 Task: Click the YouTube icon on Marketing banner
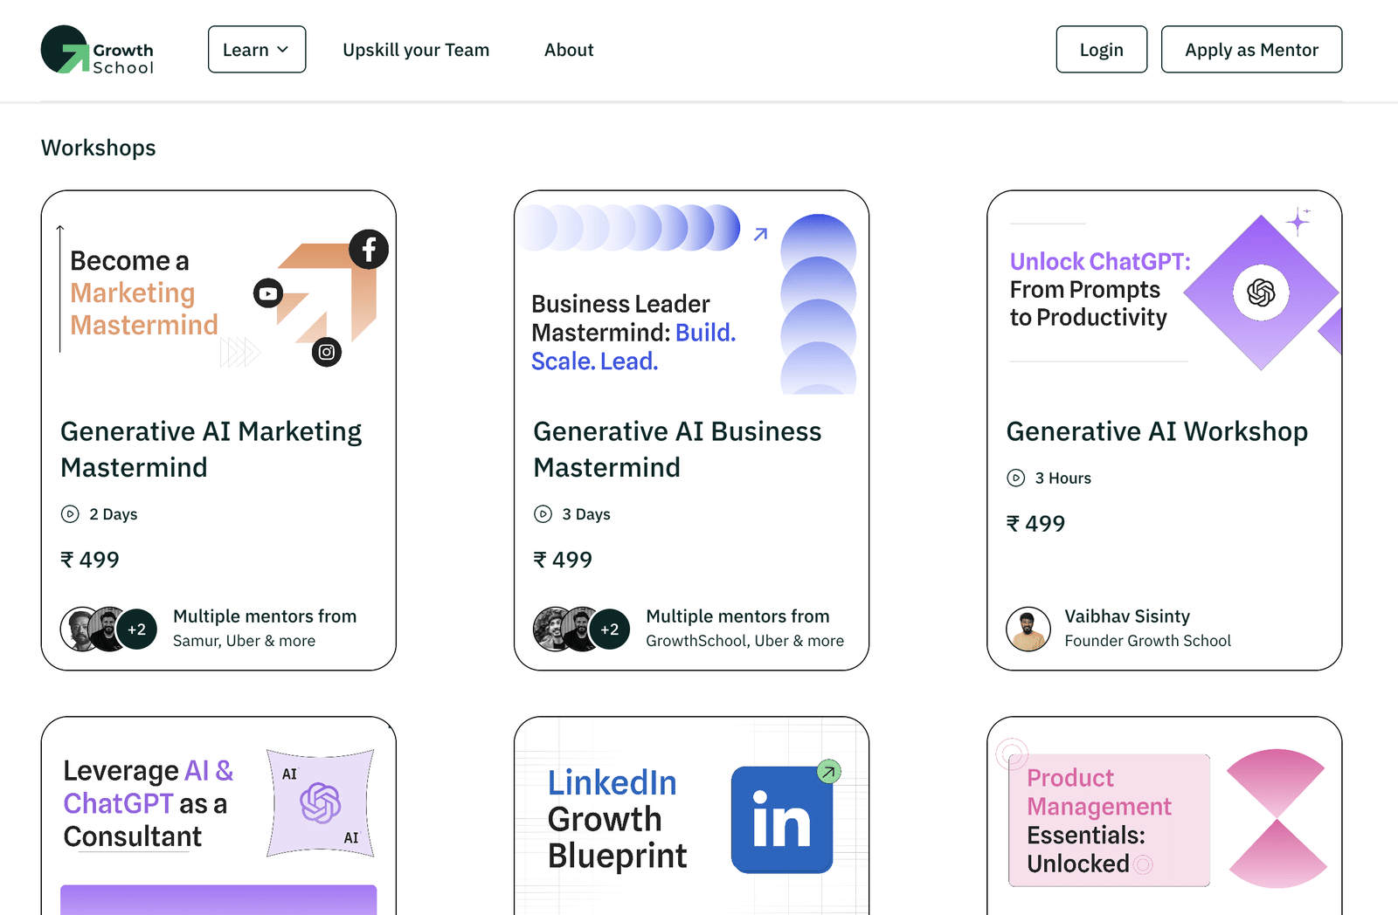click(x=268, y=293)
